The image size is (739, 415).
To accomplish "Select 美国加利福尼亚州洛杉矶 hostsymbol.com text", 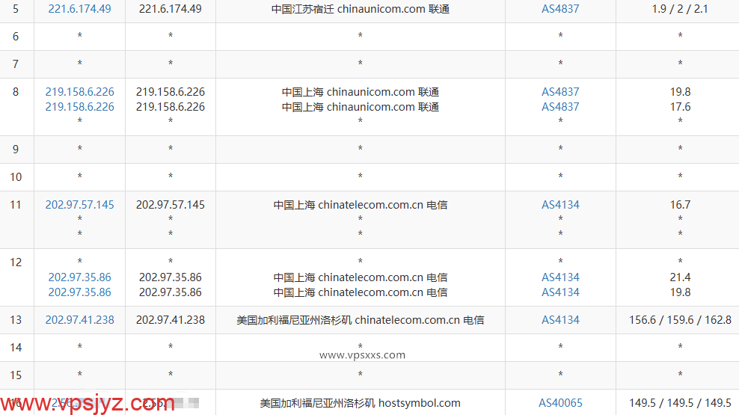I will (x=360, y=403).
